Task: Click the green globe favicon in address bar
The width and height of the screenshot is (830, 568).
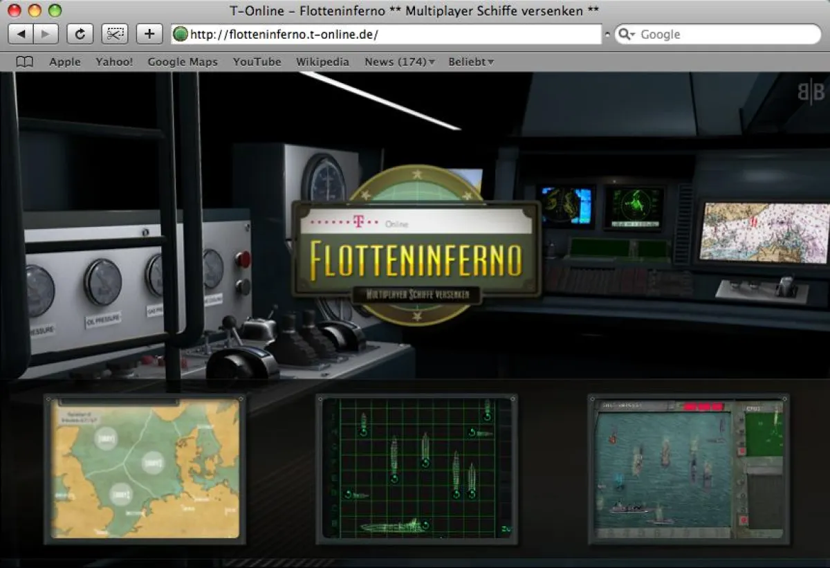Action: click(x=180, y=33)
